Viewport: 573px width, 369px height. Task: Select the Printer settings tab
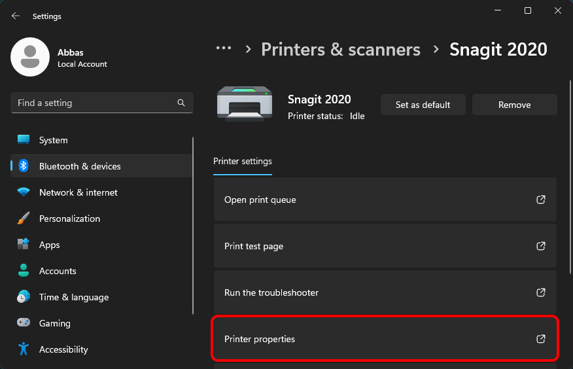click(243, 161)
